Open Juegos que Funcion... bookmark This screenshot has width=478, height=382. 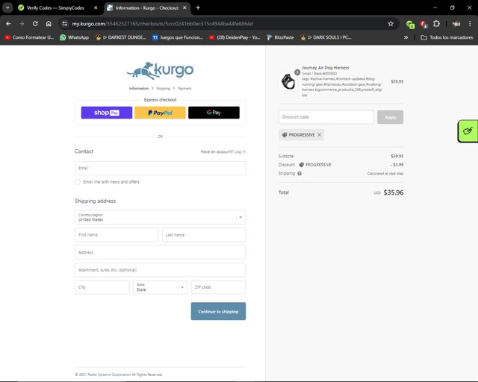click(x=178, y=37)
